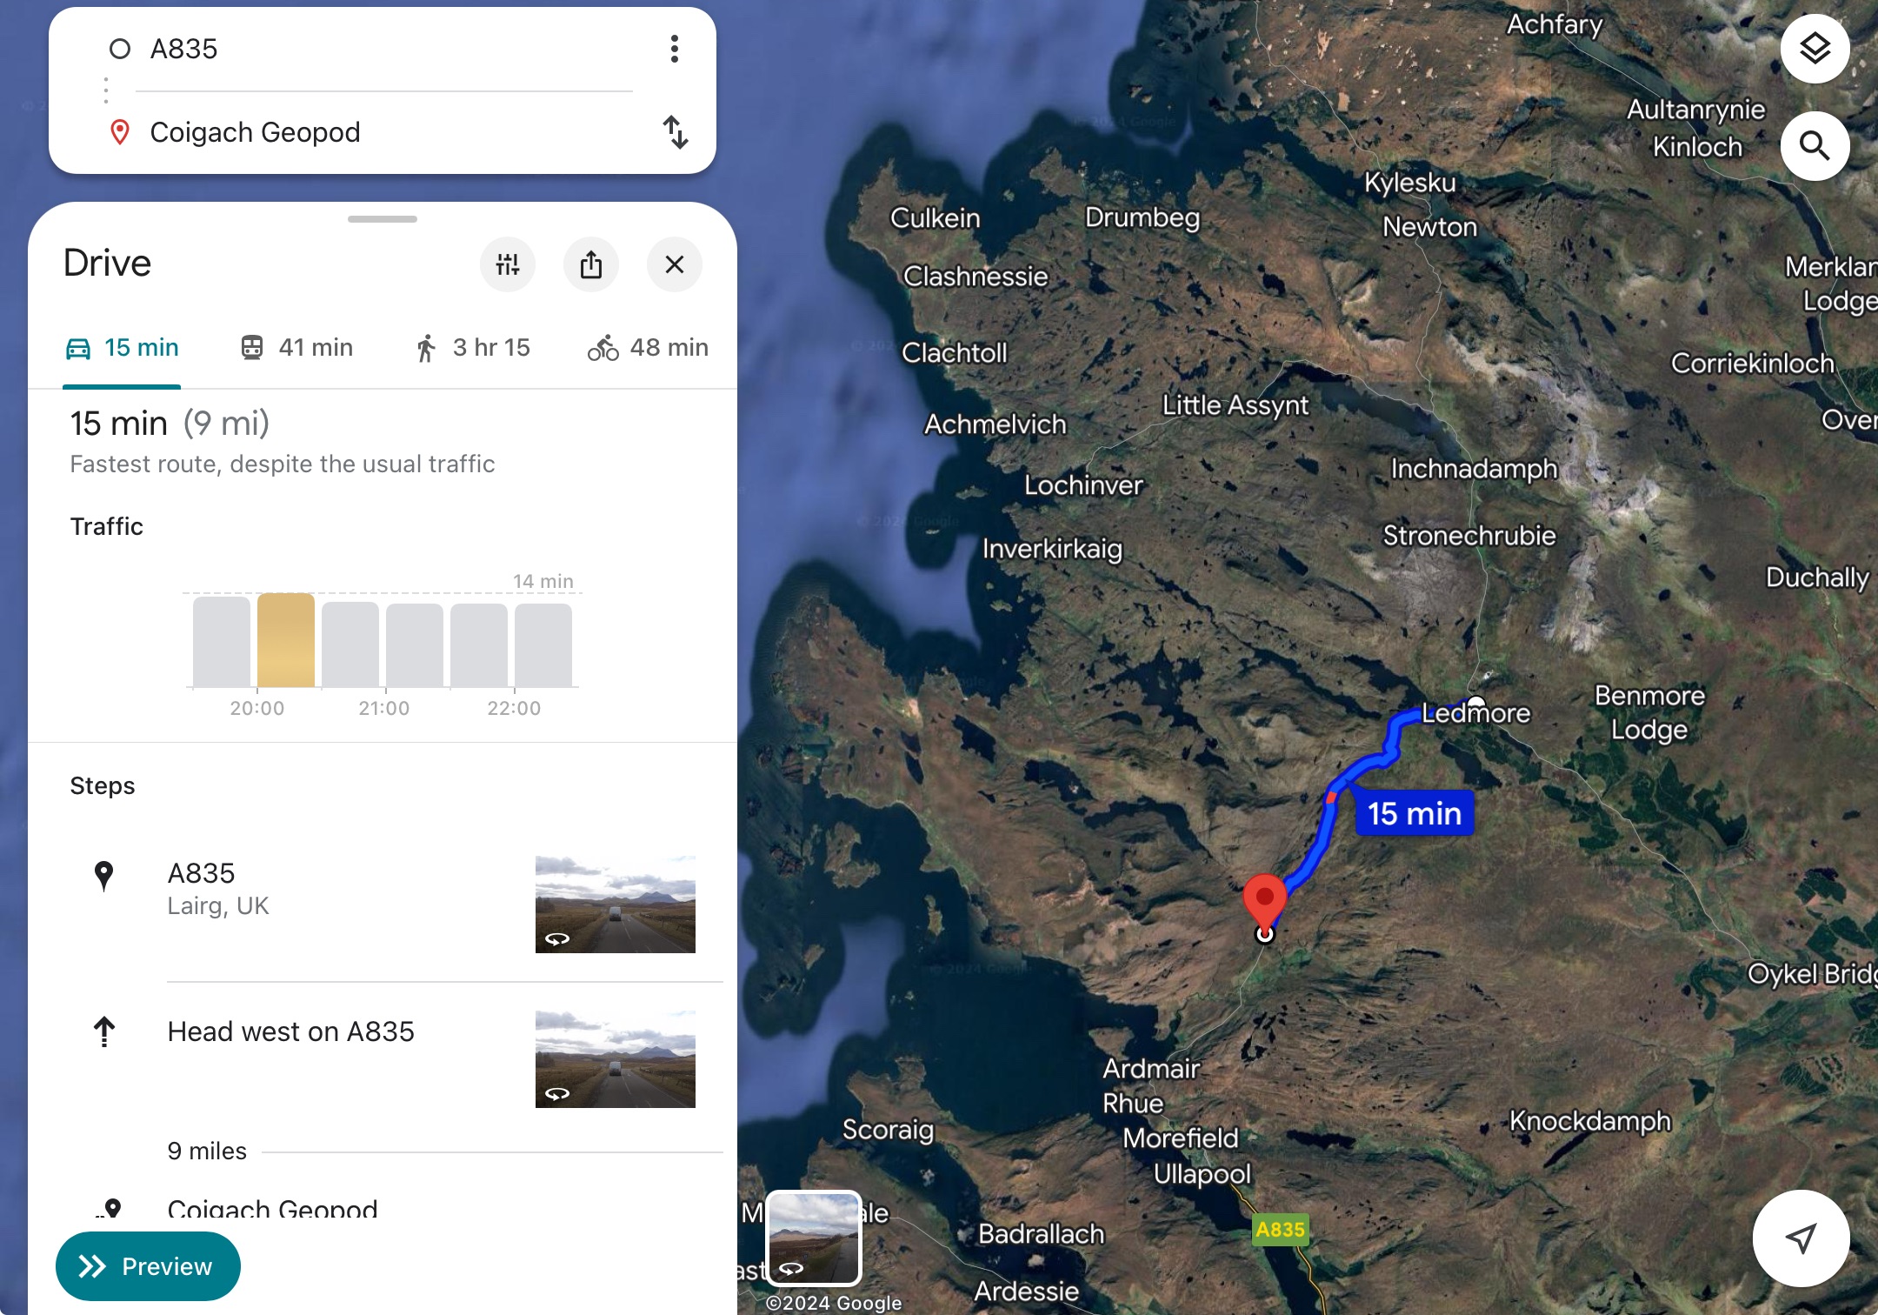Click Clachtoll label on the map

click(x=954, y=353)
